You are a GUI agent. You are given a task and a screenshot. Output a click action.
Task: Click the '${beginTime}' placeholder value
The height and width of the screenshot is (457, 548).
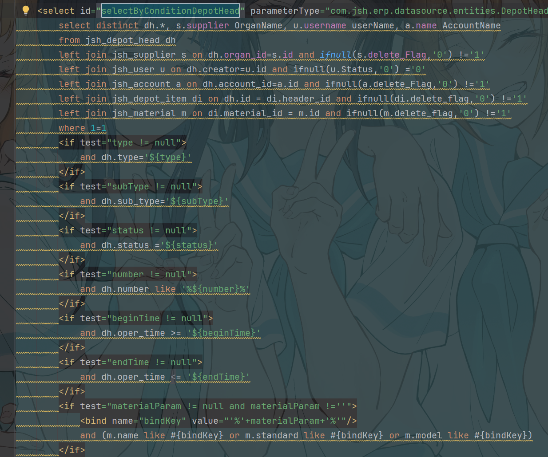pos(224,333)
